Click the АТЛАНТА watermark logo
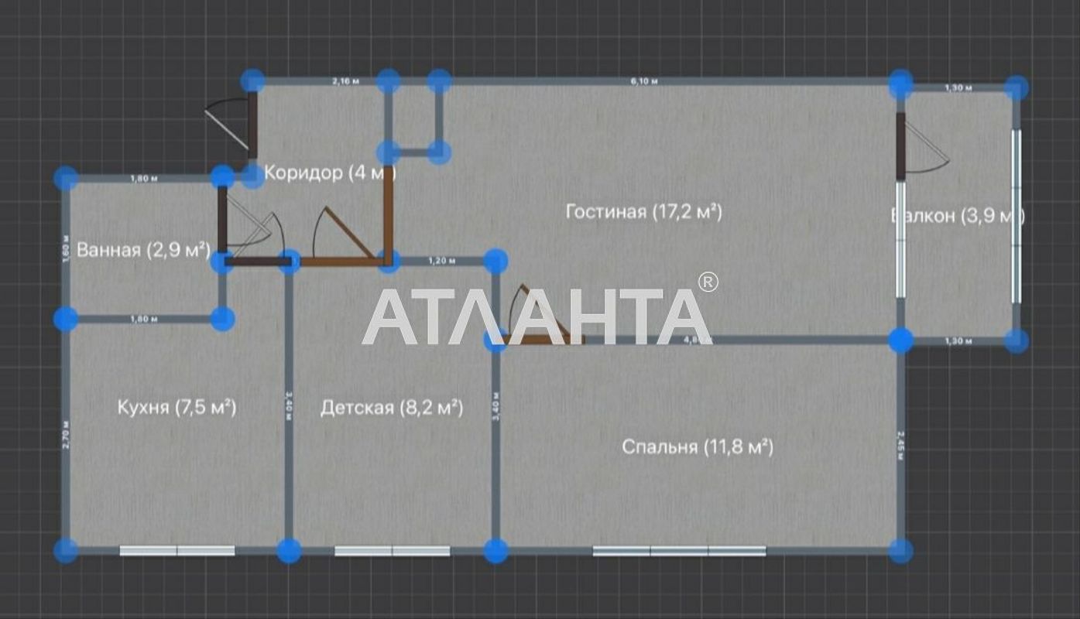 tap(536, 316)
